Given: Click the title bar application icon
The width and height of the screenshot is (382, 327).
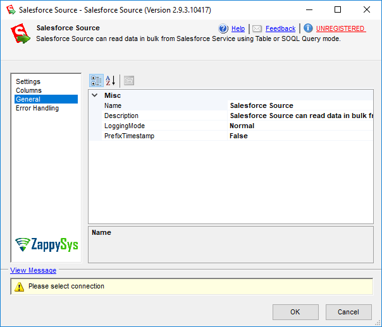Looking at the screenshot, I should point(11,9).
